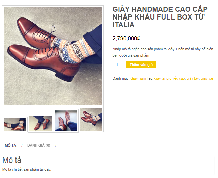This screenshot has height=178, width=218.
Task: Open the 'Giày nam' category link
Action: (x=138, y=78)
